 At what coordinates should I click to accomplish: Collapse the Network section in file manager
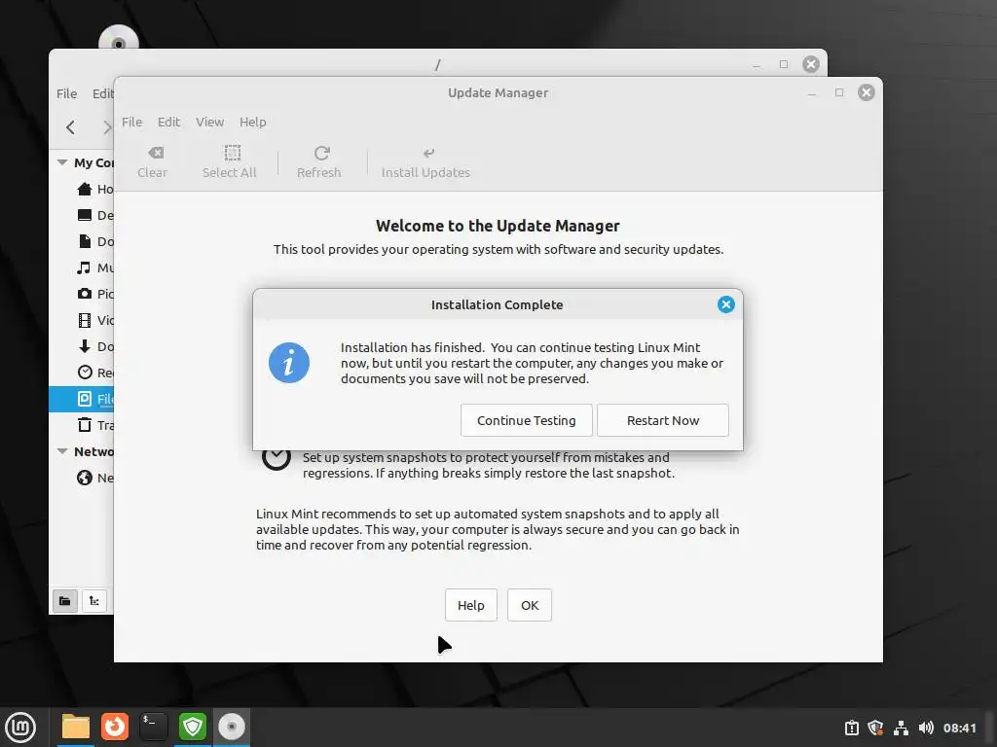coord(62,451)
